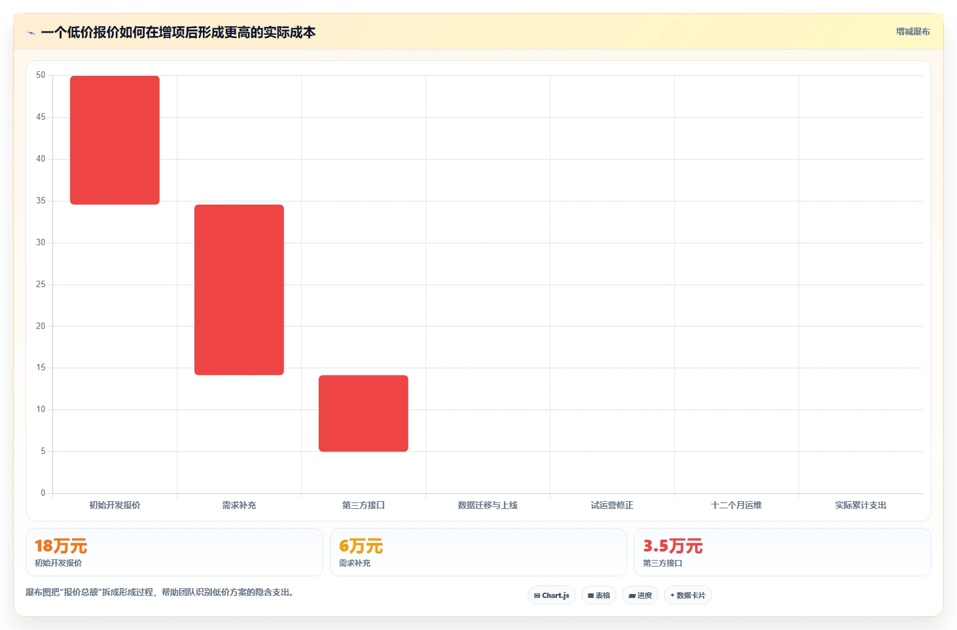
Task: Click the 实际累计支出 x-axis label
Action: click(861, 505)
